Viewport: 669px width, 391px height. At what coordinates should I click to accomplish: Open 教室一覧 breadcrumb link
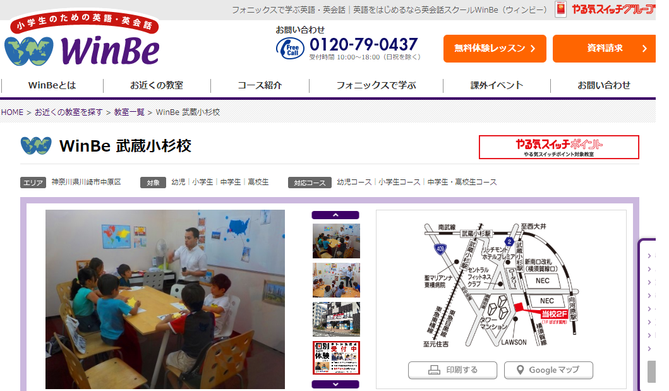tap(130, 112)
